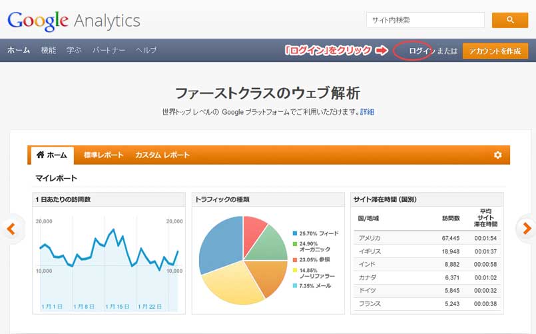
Task: Select the イギリス row in the table
Action: pos(427,251)
